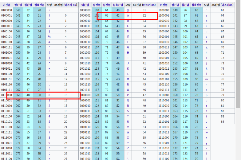The width and height of the screenshot is (241, 160).
Task: Click the ; character link in row 0111011
Action: 49,154
